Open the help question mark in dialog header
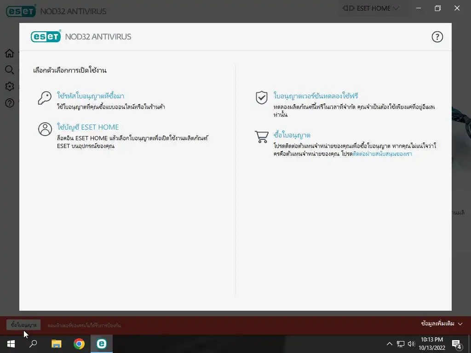 click(x=437, y=37)
